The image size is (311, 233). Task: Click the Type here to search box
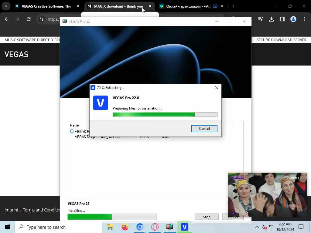tap(58, 227)
